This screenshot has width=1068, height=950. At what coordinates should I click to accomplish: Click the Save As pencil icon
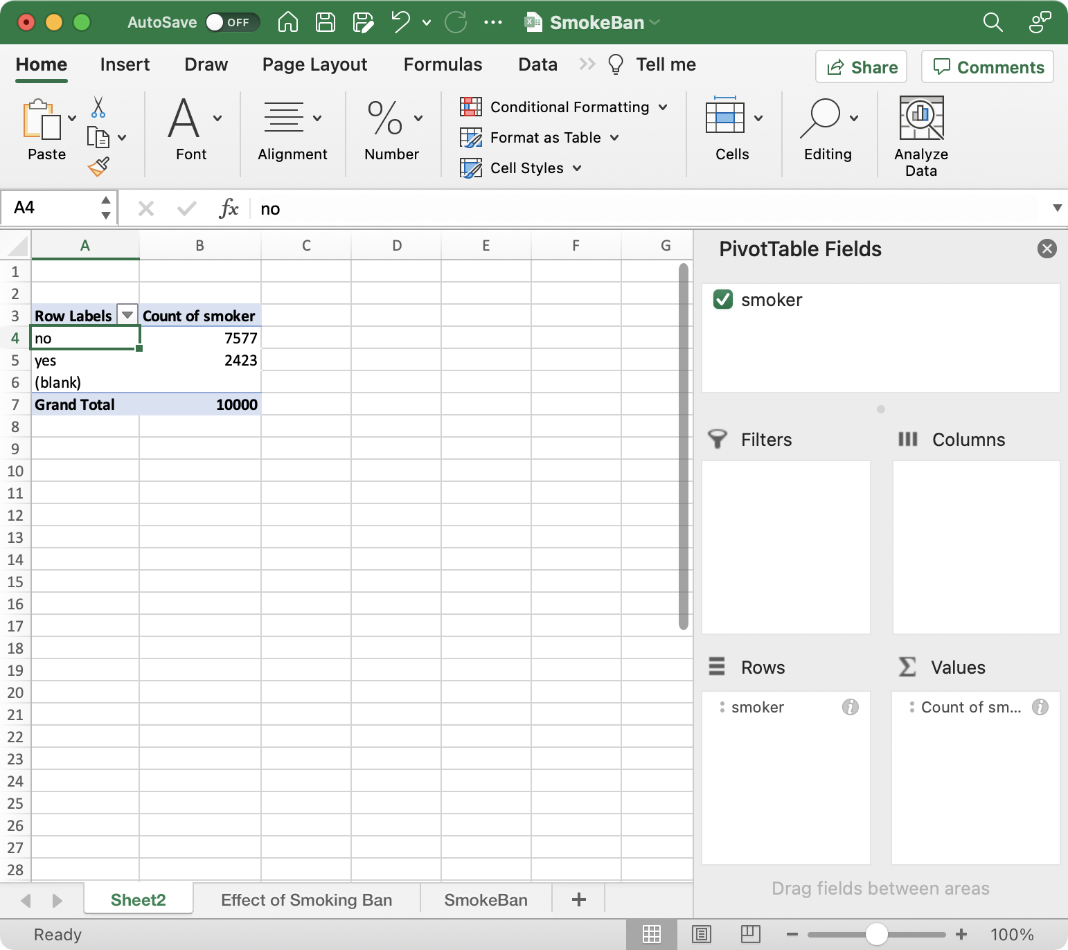363,22
